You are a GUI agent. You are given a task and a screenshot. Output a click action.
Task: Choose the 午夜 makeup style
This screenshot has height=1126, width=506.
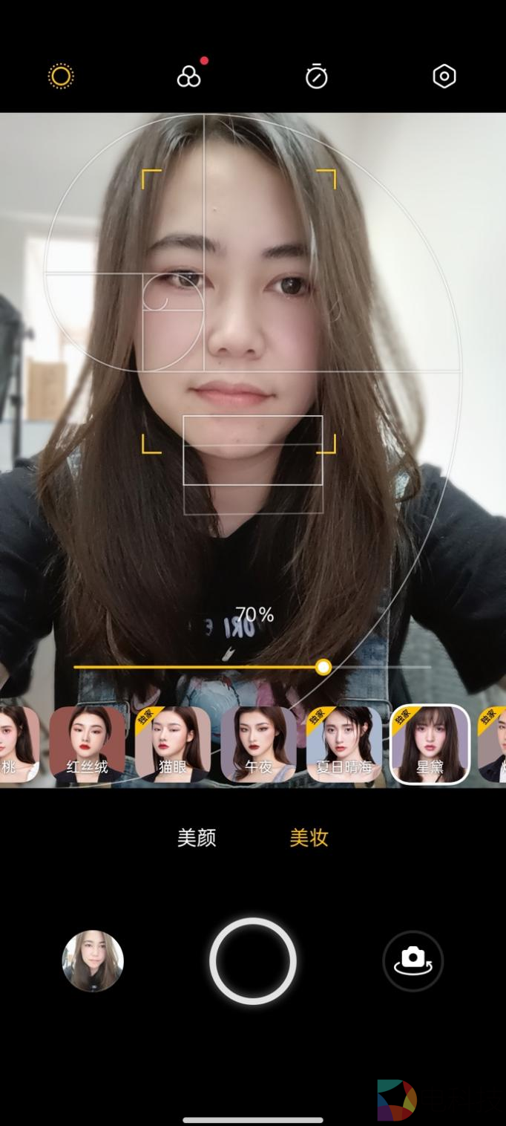pos(258,744)
